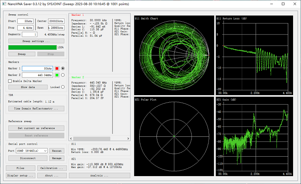This screenshot has height=184, width=301.
Task: Open Display setup window
Action: (21, 175)
